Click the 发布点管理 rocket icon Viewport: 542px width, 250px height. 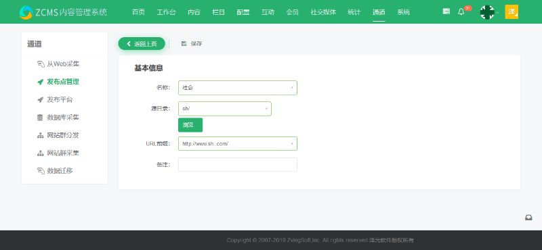41,82
